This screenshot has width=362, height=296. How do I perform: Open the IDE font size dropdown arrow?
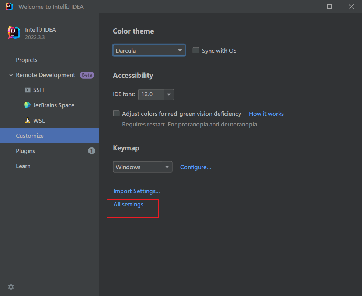pos(169,94)
